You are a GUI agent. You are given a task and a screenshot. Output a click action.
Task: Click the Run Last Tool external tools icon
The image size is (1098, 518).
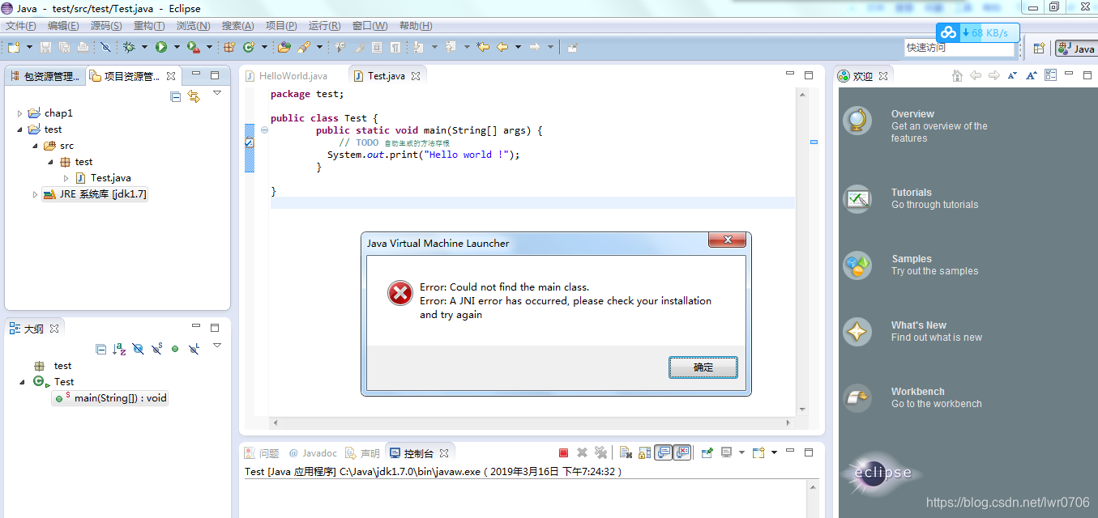(193, 48)
